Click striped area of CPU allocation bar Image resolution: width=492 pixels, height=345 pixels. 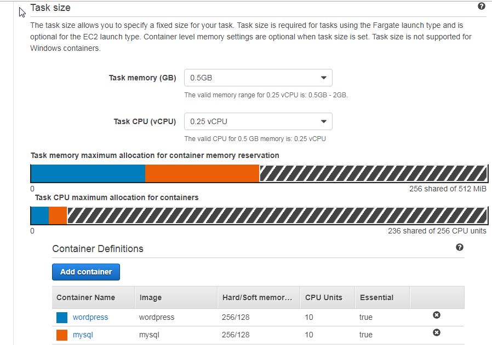coord(277,215)
